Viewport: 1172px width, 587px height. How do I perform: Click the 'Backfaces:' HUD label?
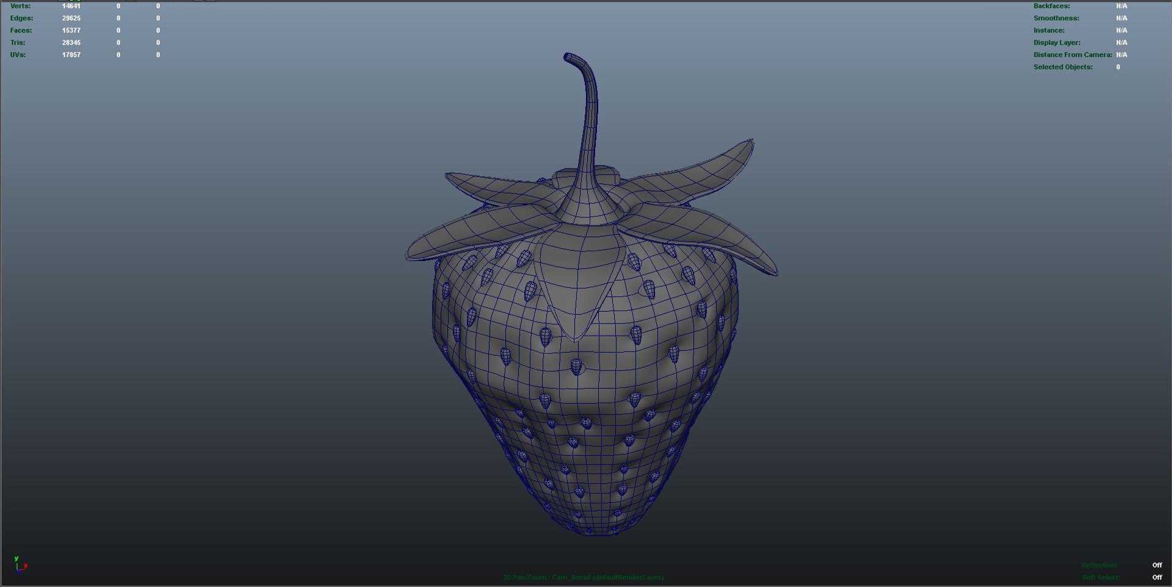(1052, 6)
